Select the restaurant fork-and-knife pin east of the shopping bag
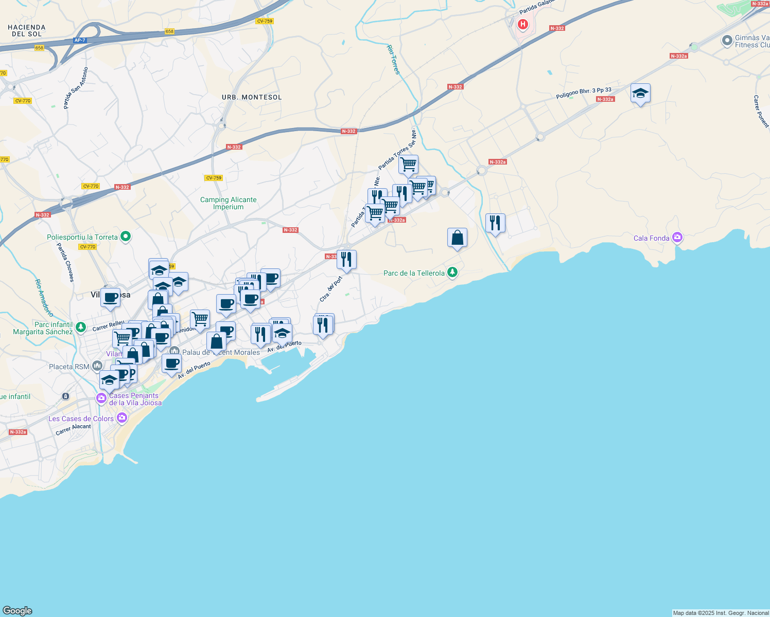This screenshot has height=617, width=770. point(495,222)
